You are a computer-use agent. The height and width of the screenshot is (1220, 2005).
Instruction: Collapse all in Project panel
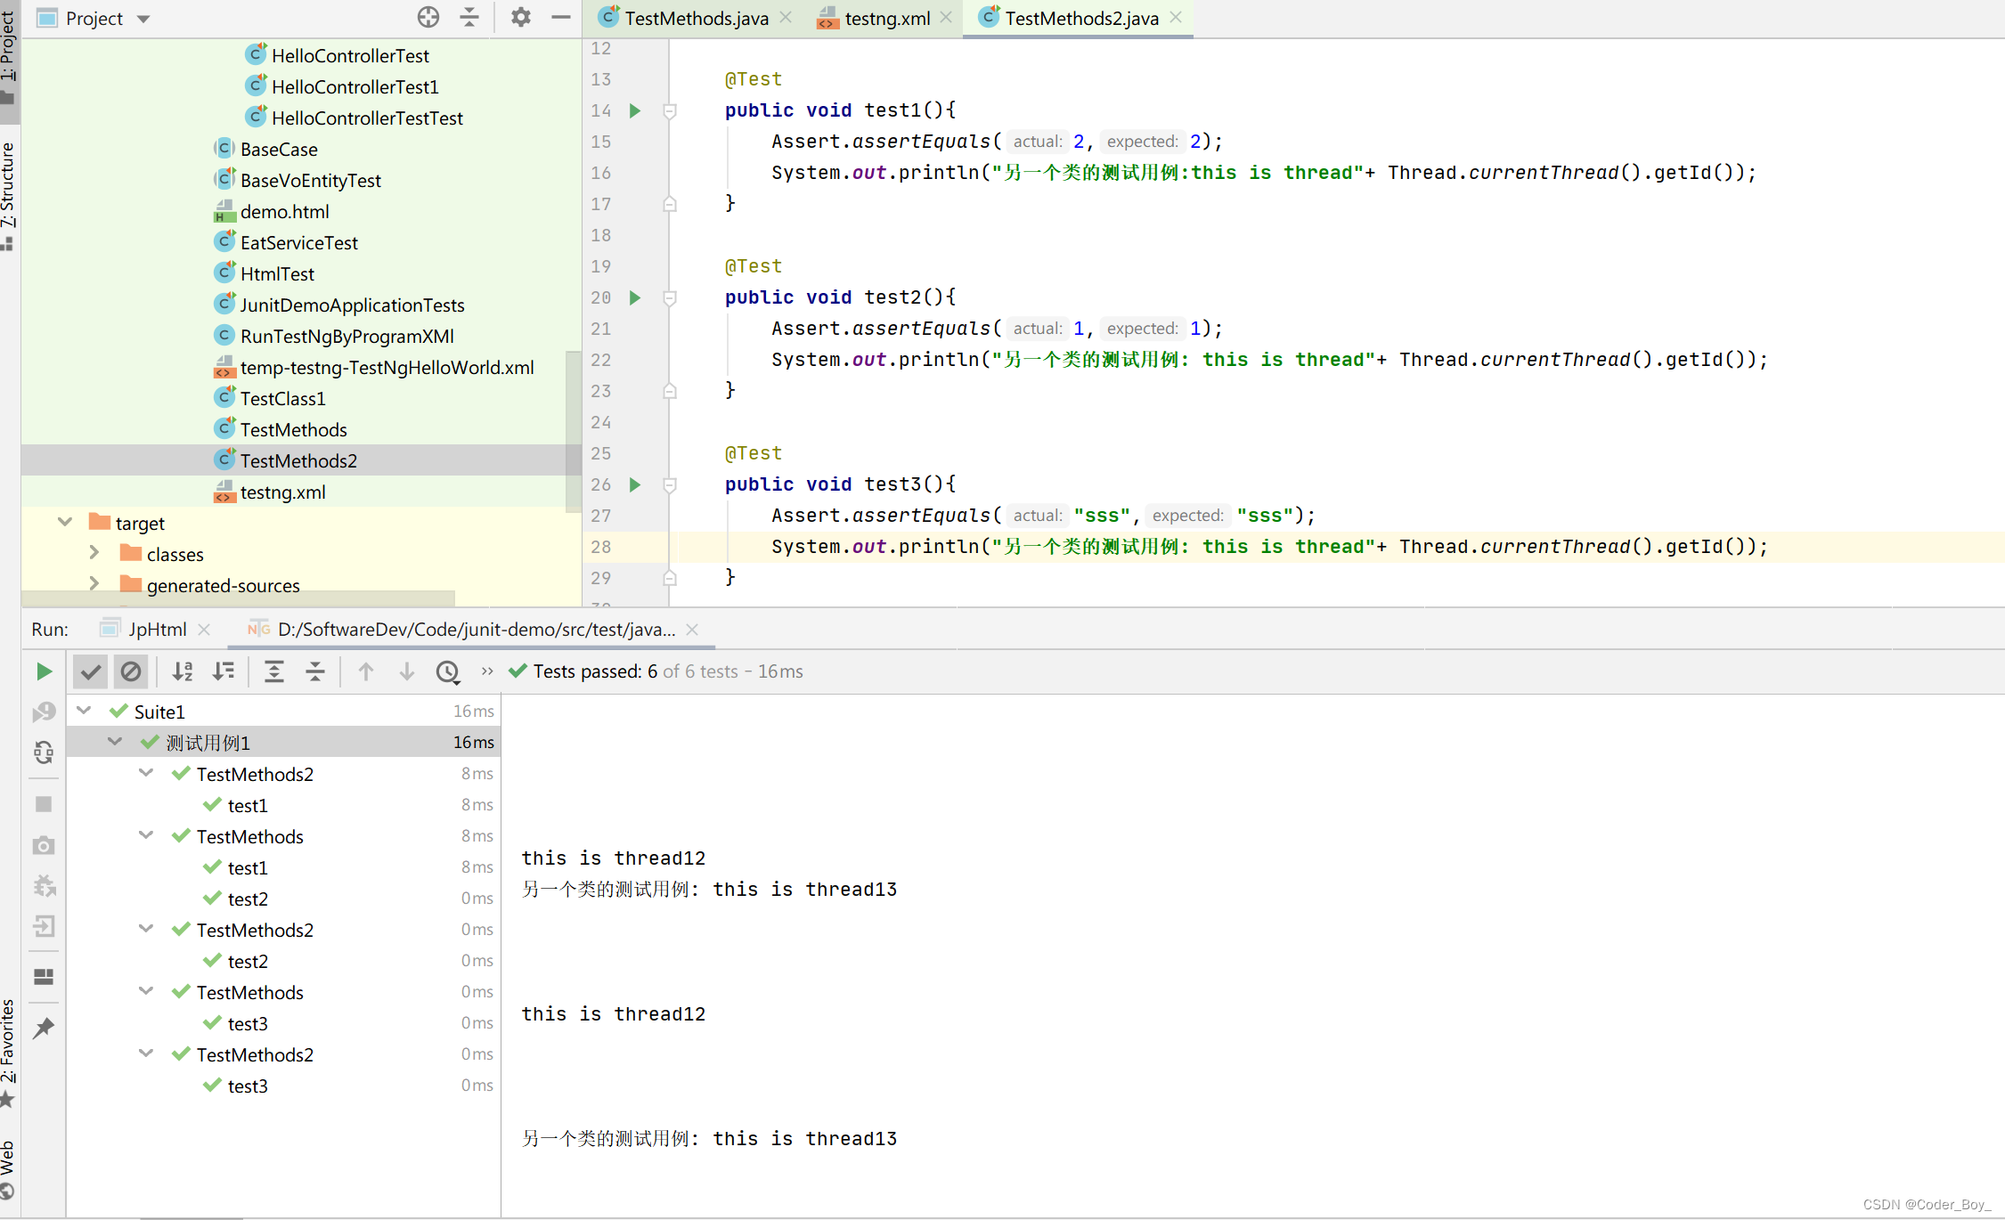pyautogui.click(x=469, y=17)
